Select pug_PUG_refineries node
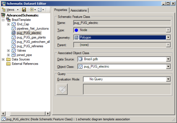The height and width of the screenshot is (123, 177). click(30, 46)
